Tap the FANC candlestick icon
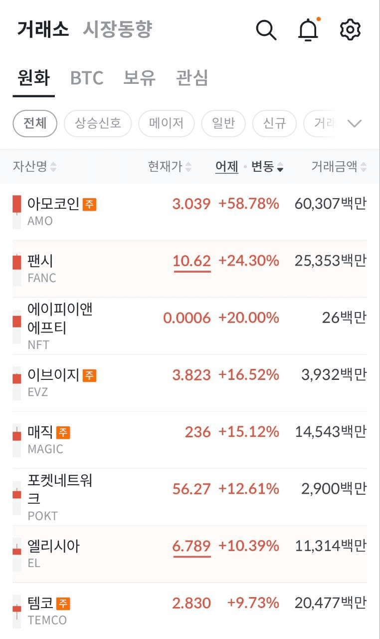This screenshot has width=380, height=639. pos(17,269)
